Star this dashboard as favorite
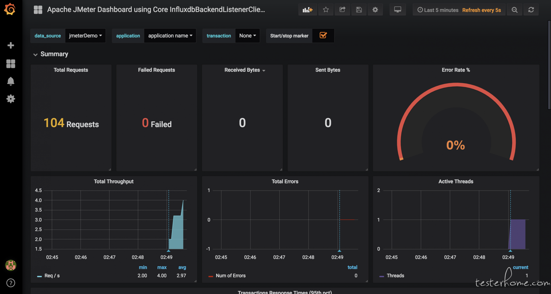The width and height of the screenshot is (551, 294). pos(326,10)
